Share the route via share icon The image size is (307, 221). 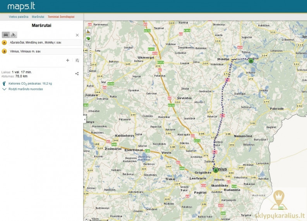(77, 74)
